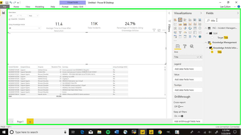Click the Fields search box
The image size is (241, 135).
(223, 21)
